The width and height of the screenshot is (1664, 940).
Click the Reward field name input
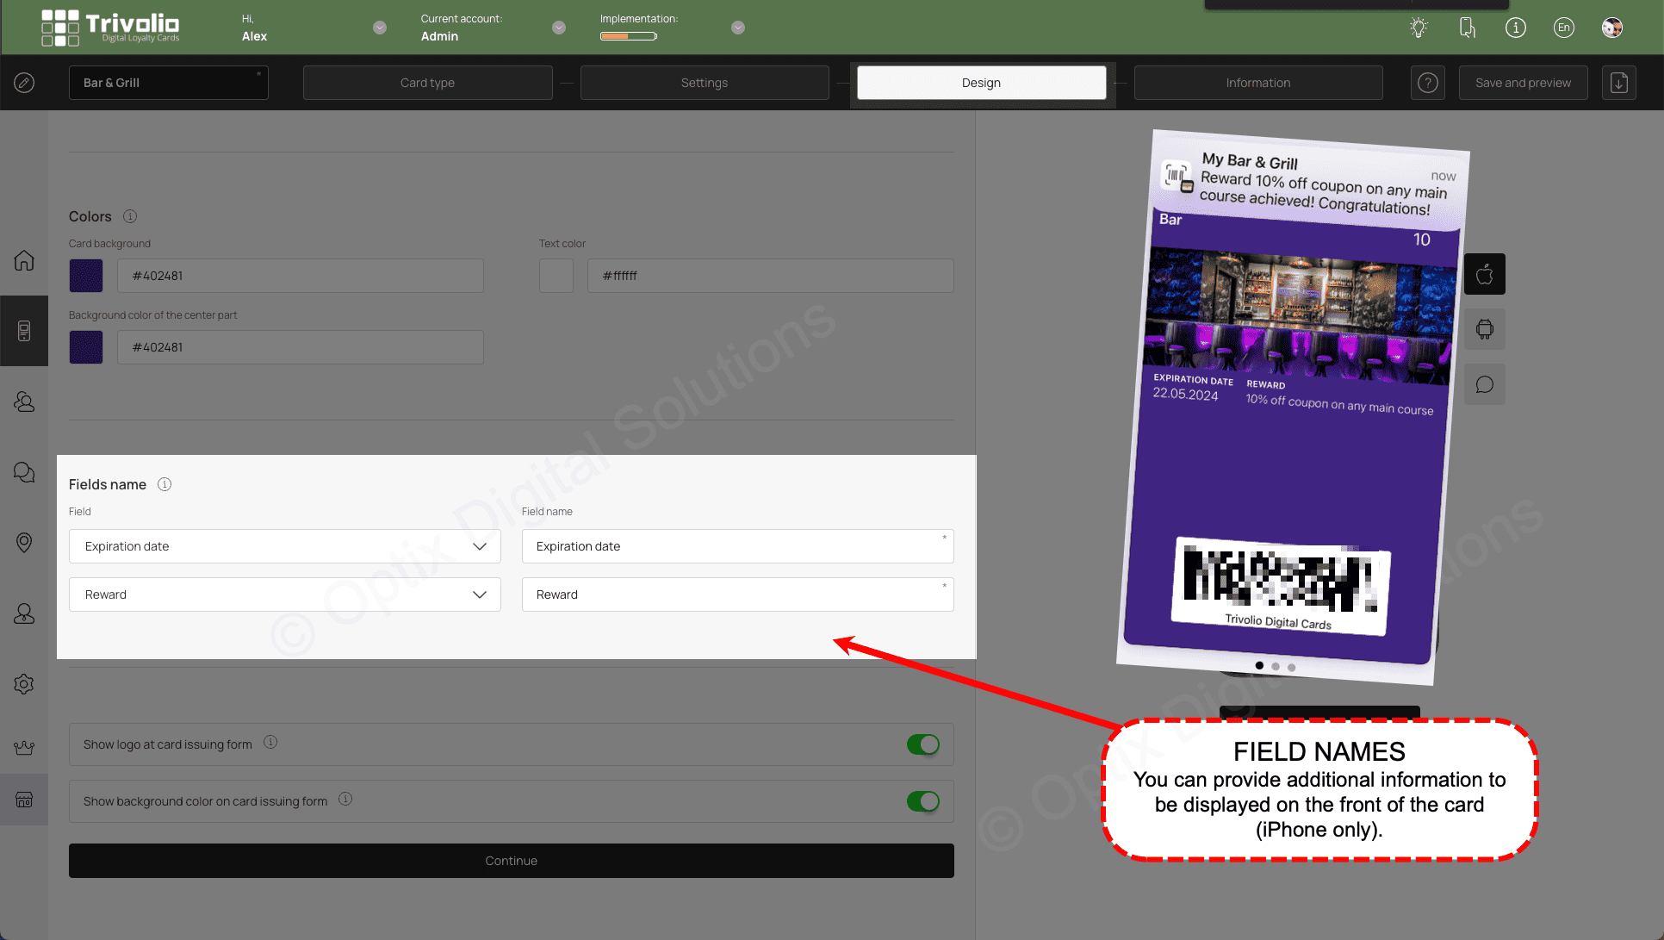pyautogui.click(x=737, y=594)
